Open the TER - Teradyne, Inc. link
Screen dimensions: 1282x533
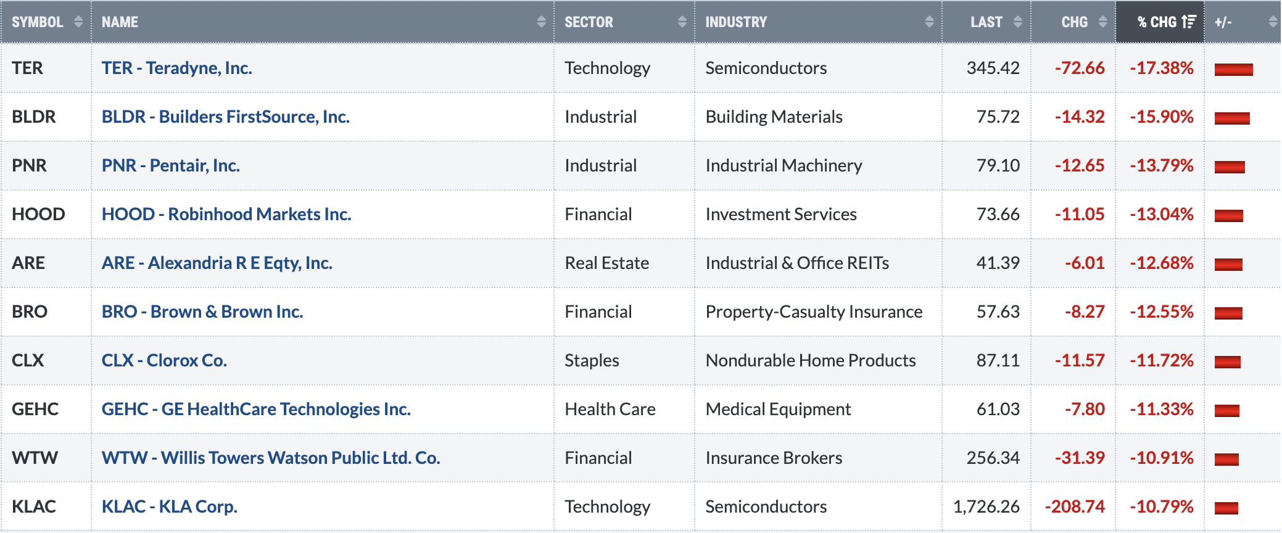click(177, 68)
